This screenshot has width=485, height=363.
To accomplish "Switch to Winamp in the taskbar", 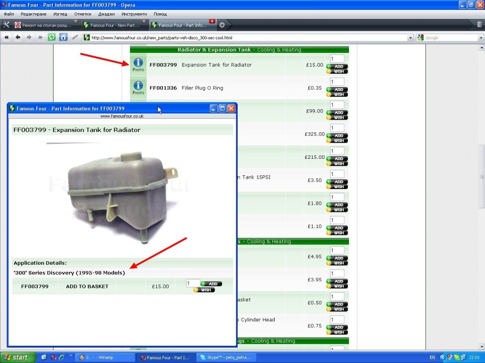I will (105, 357).
